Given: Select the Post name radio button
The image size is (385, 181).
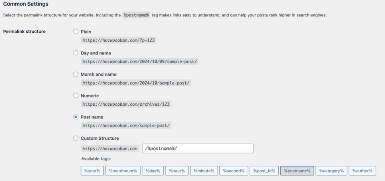Looking at the screenshot, I should tap(75, 117).
